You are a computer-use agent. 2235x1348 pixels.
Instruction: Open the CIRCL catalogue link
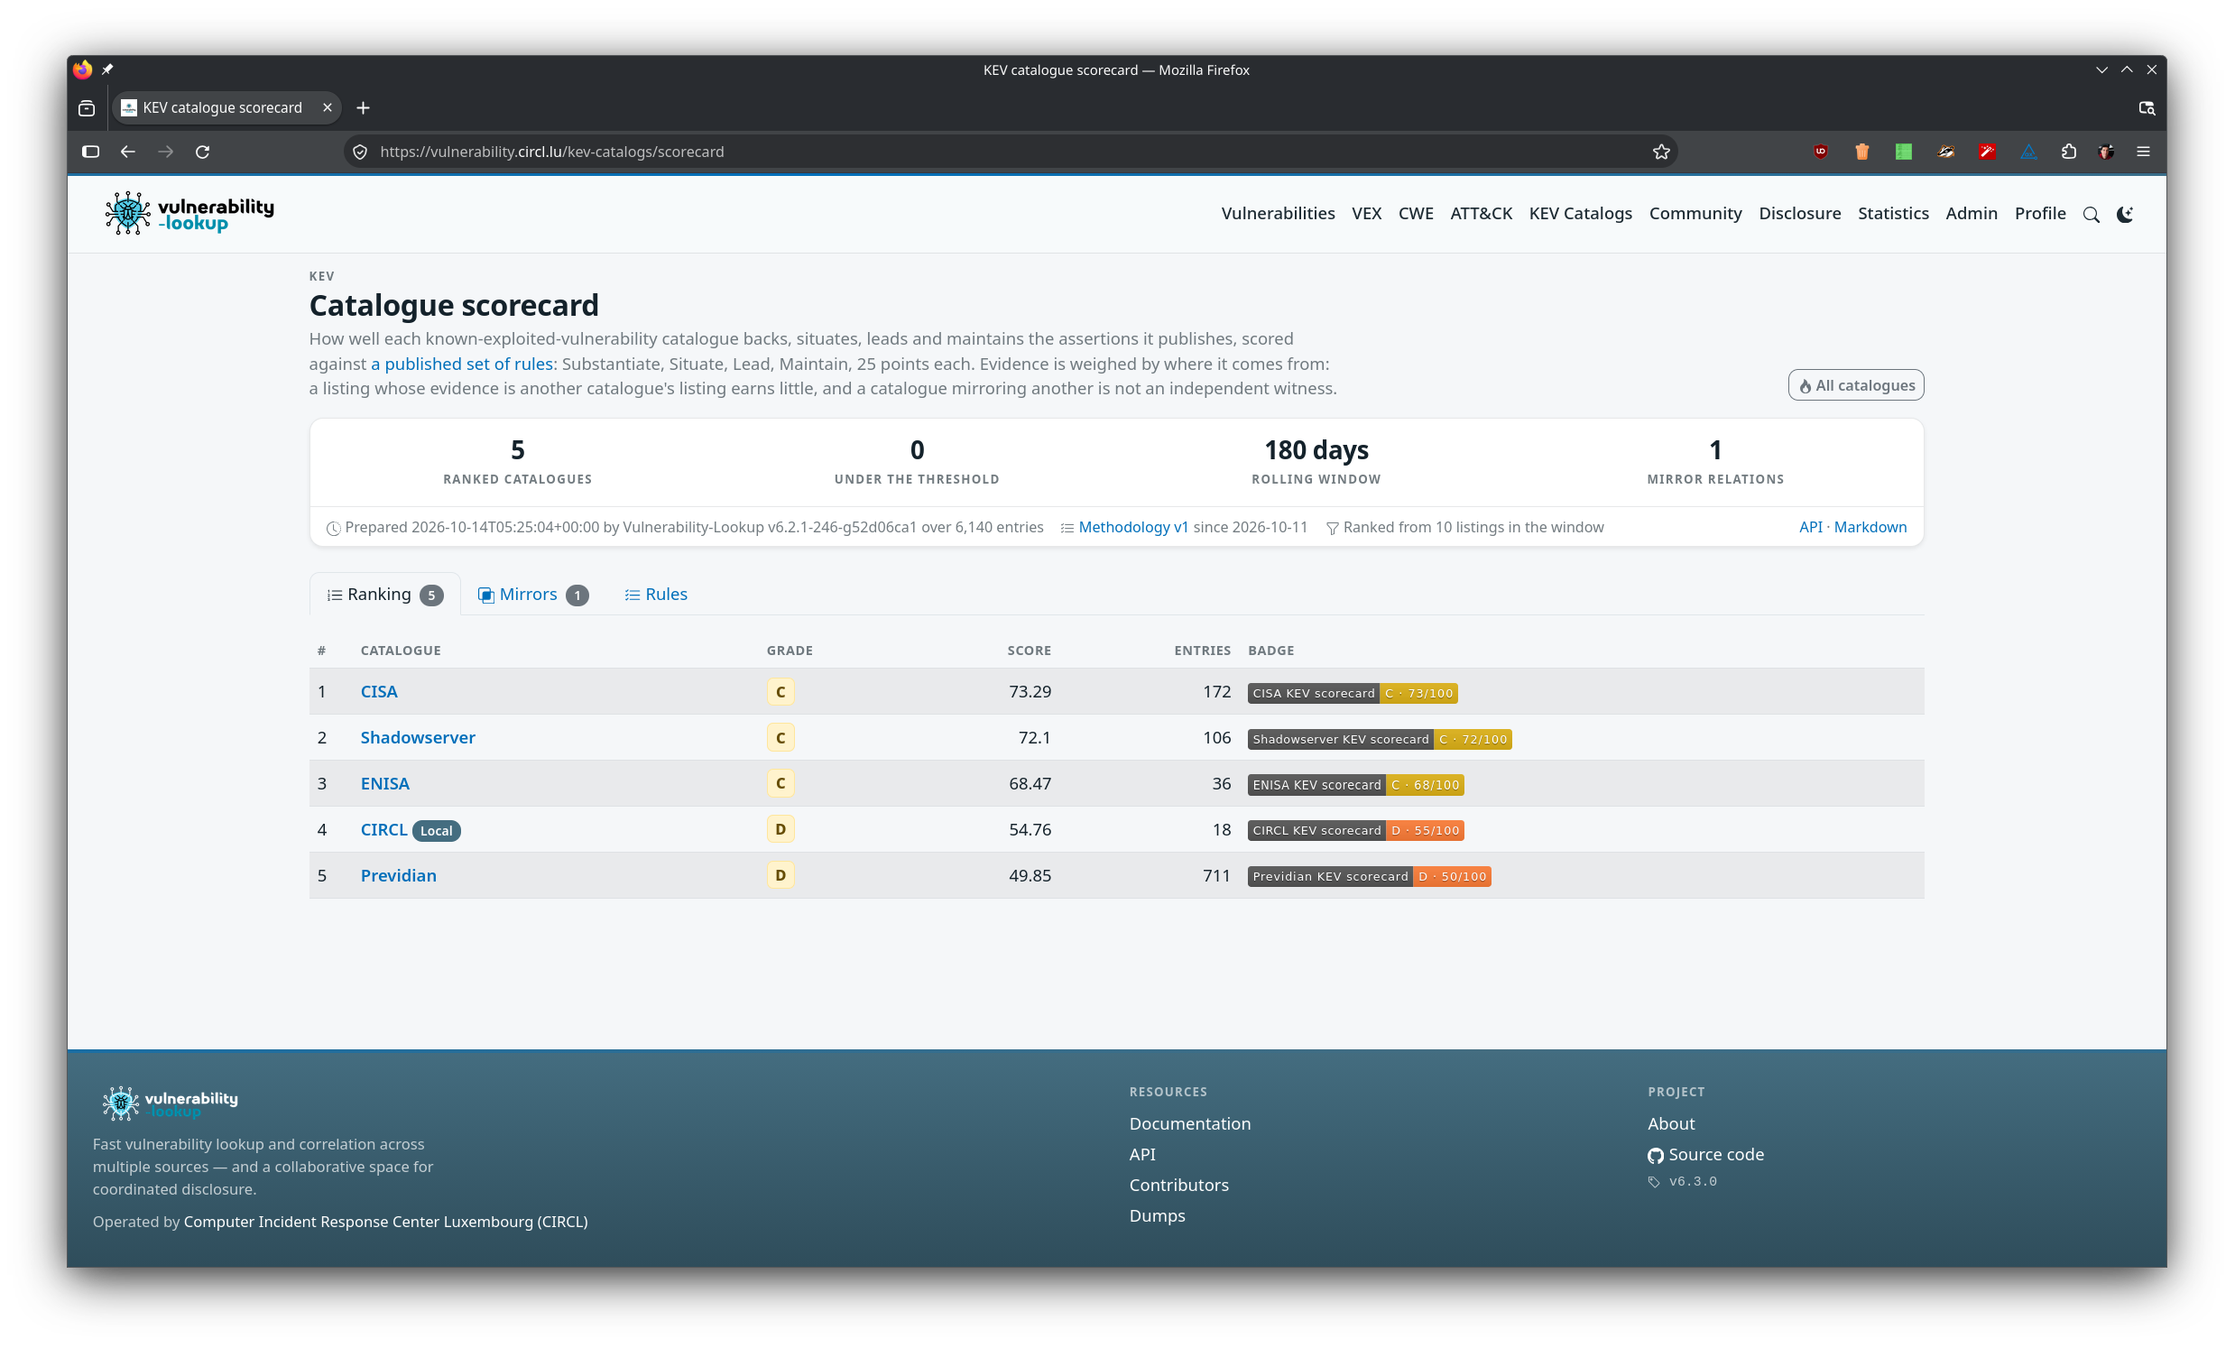tap(383, 829)
